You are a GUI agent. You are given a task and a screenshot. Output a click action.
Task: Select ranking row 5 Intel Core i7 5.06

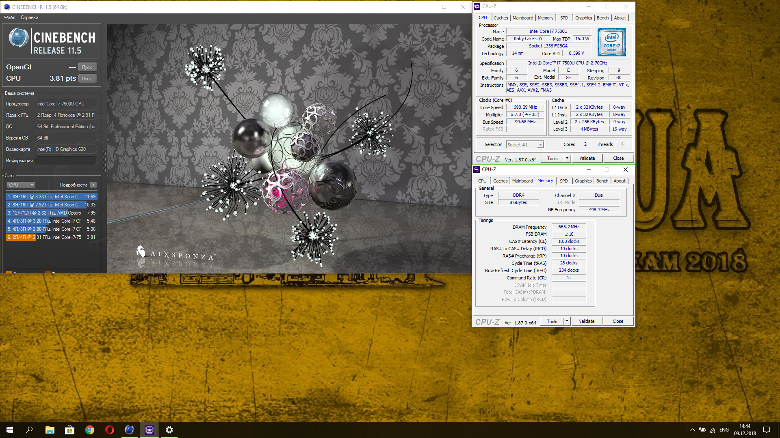coord(51,229)
